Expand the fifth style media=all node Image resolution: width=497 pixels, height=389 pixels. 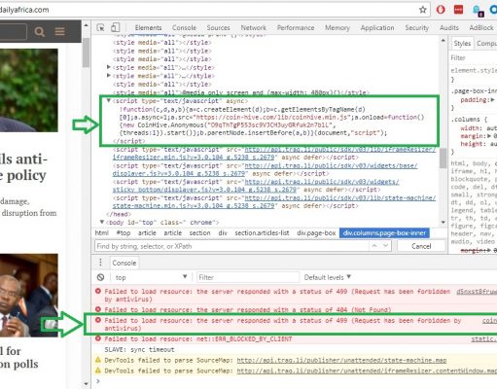click(109, 76)
